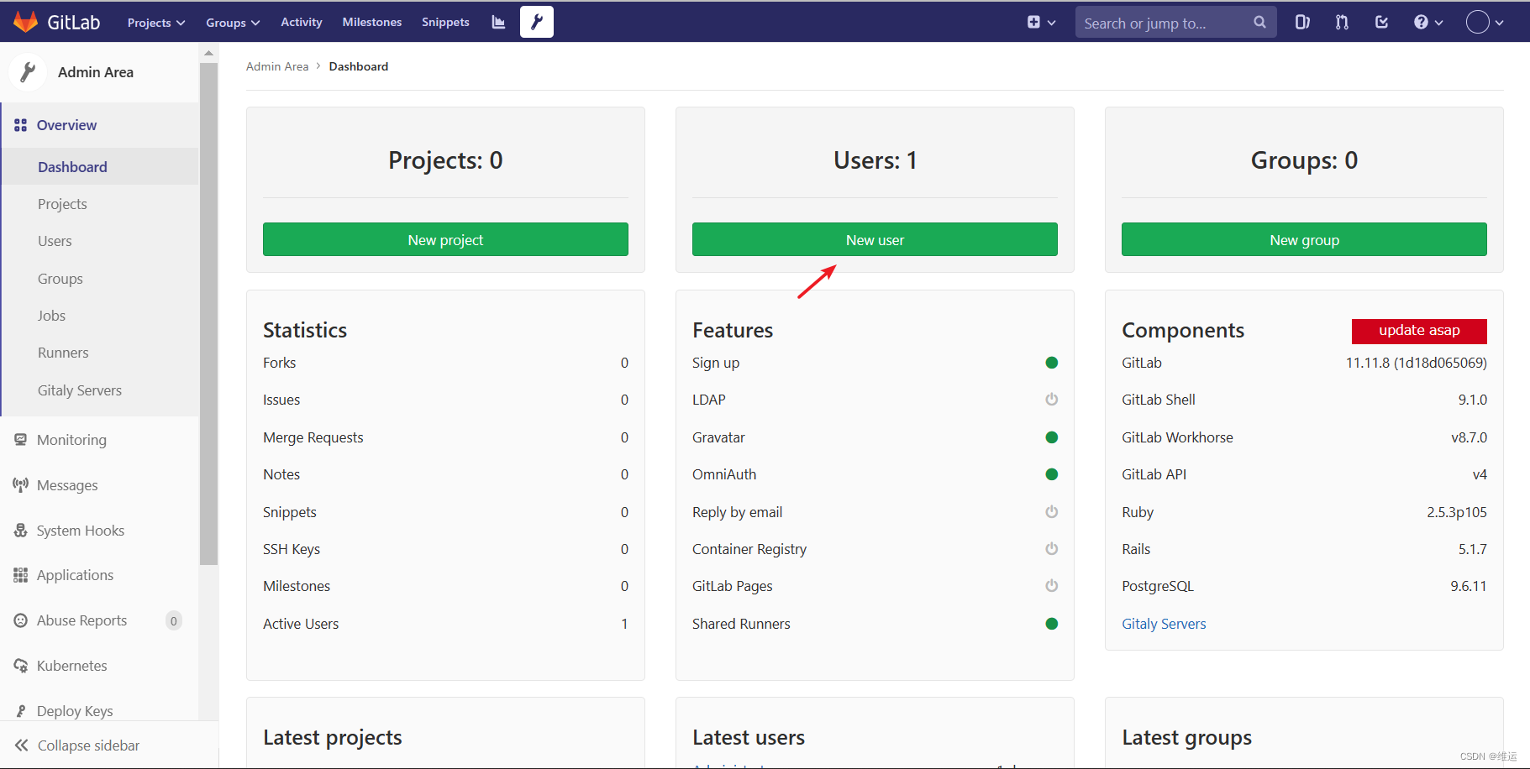This screenshot has width=1530, height=769.
Task: Click the New user button
Action: [x=875, y=239]
